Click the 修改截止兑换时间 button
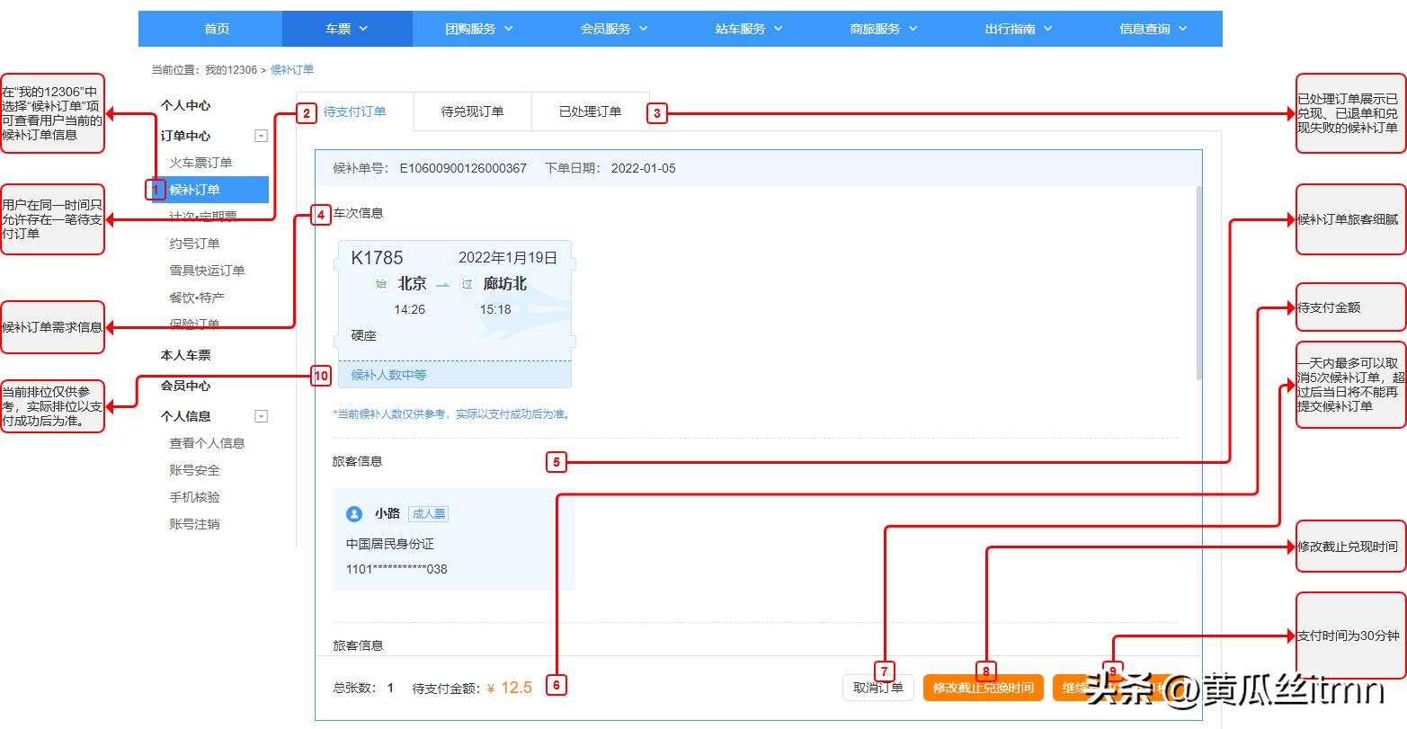The image size is (1407, 729). pos(983,688)
